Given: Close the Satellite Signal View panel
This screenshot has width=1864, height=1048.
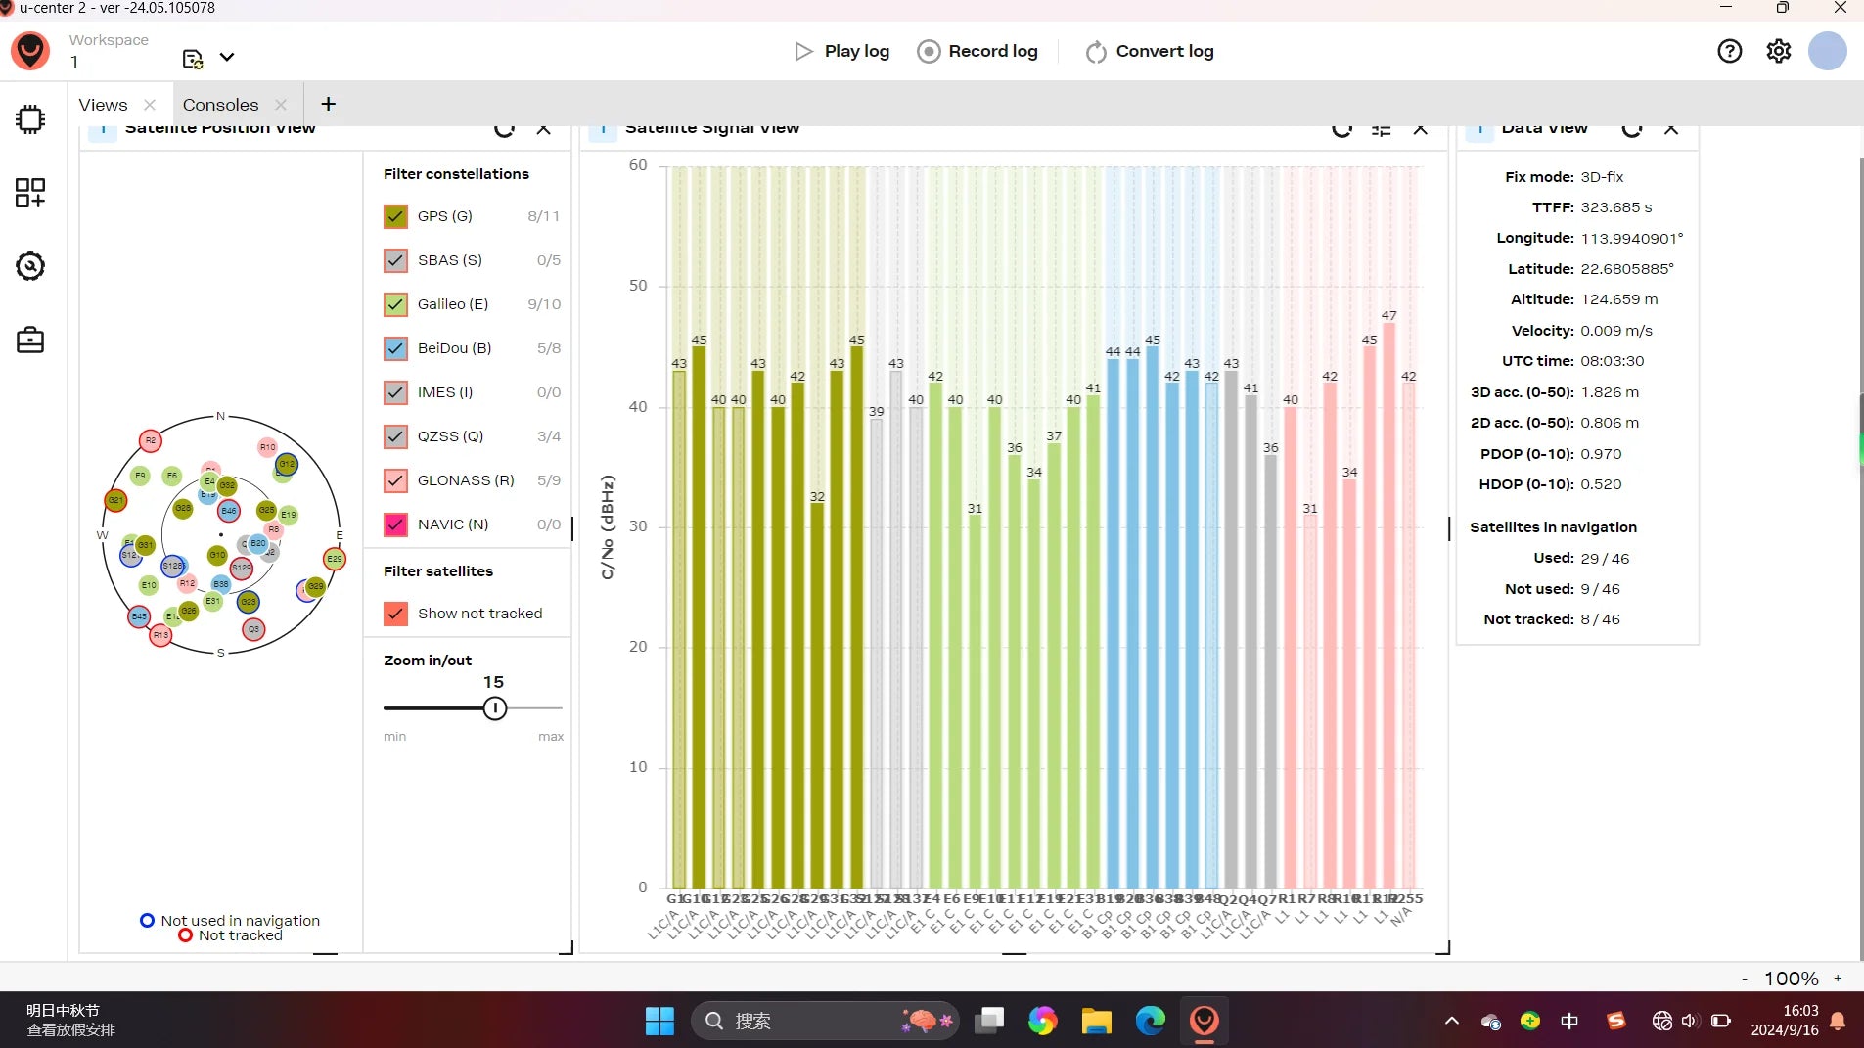Looking at the screenshot, I should coord(1421,128).
